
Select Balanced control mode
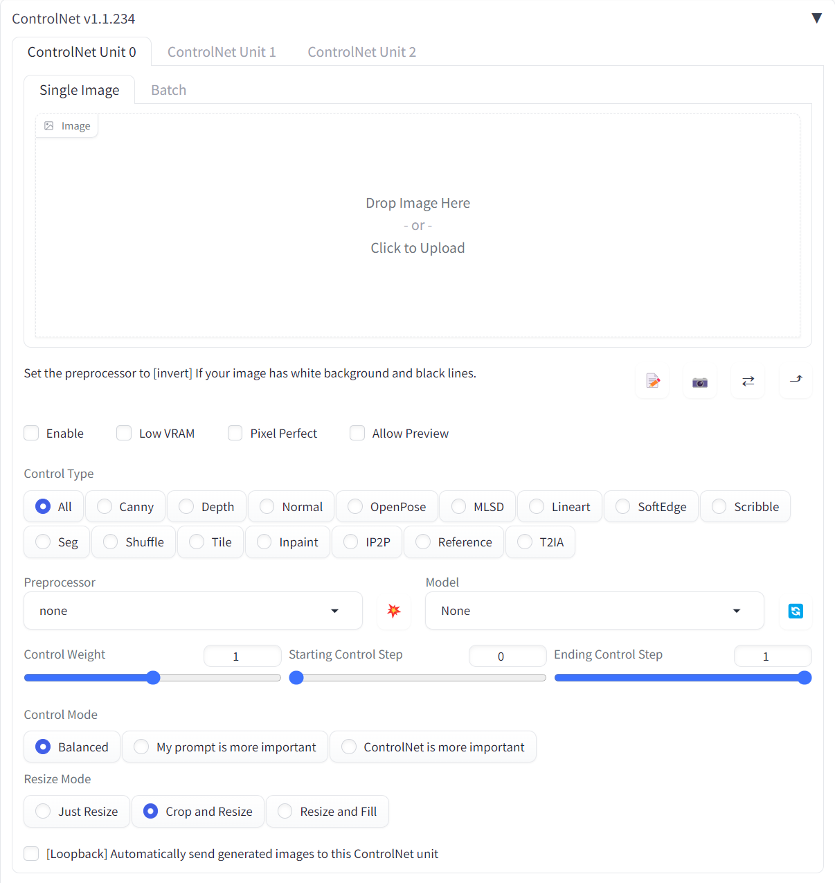point(72,747)
